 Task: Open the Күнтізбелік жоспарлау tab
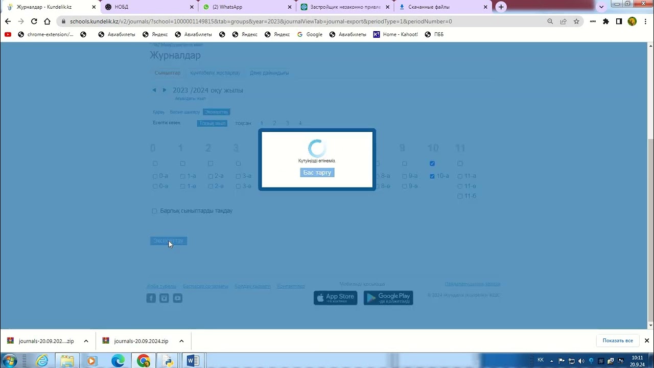pyautogui.click(x=215, y=73)
